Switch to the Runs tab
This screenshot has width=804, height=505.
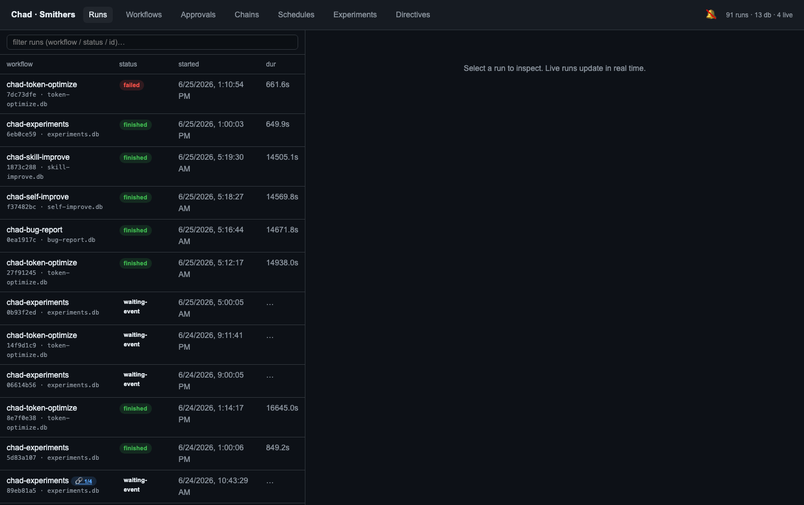tap(98, 15)
